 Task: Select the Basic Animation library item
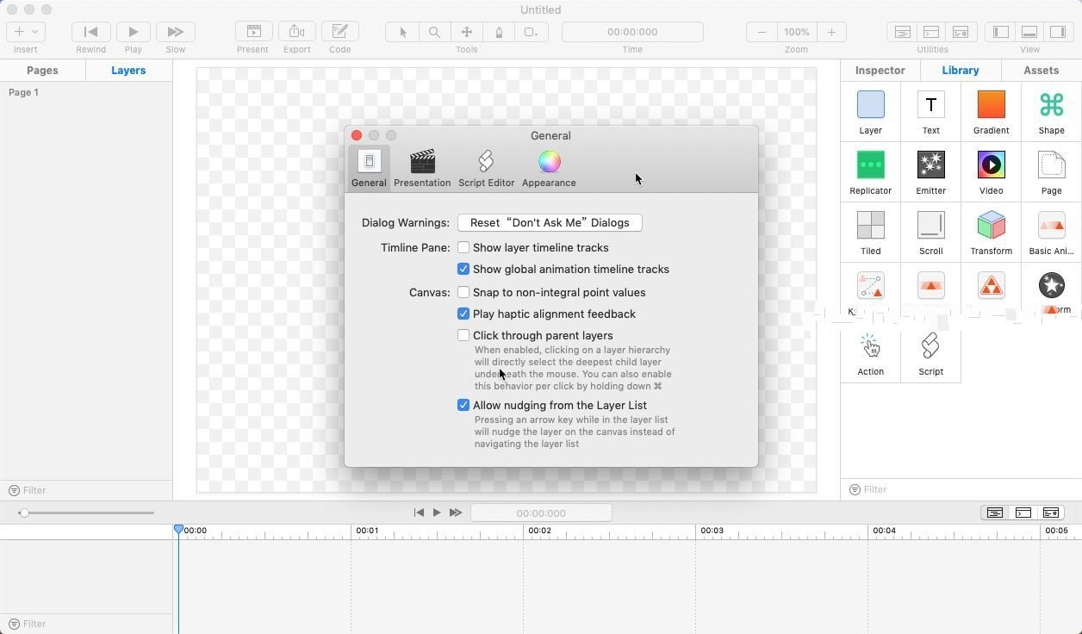pos(1051,233)
